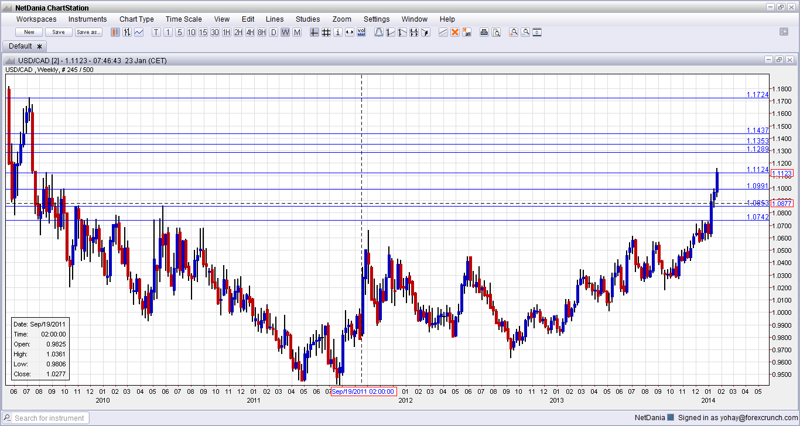Toggle the crosshair cursor tool
The height and width of the screenshot is (426, 800).
click(314, 32)
